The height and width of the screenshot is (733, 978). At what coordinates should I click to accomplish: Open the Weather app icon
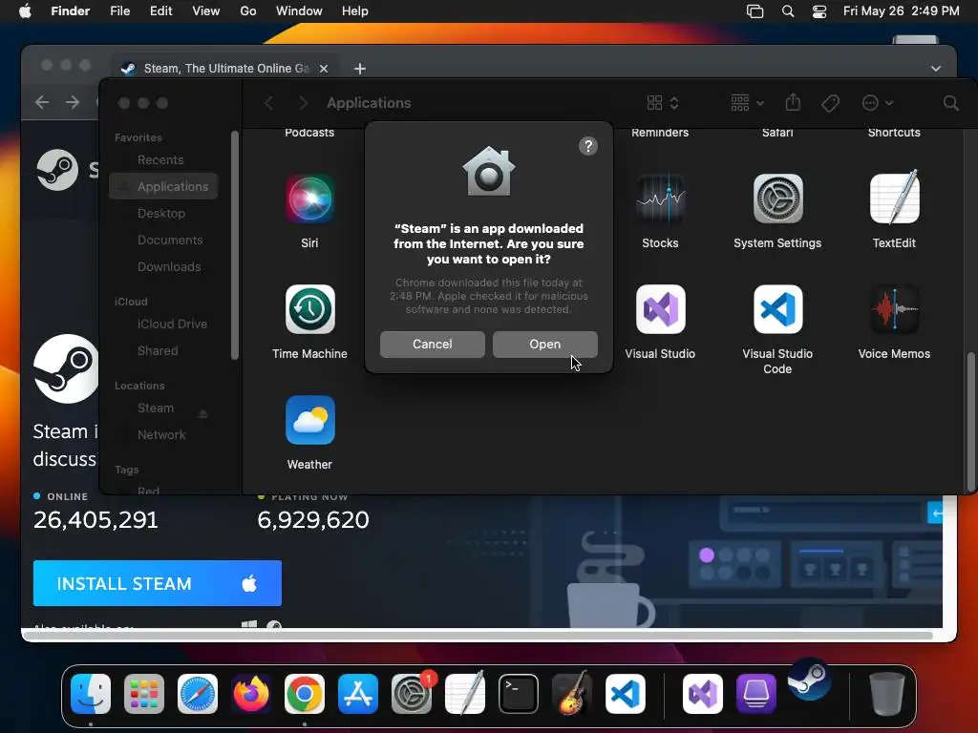(310, 420)
